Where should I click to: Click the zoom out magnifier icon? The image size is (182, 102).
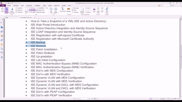(37, 8)
